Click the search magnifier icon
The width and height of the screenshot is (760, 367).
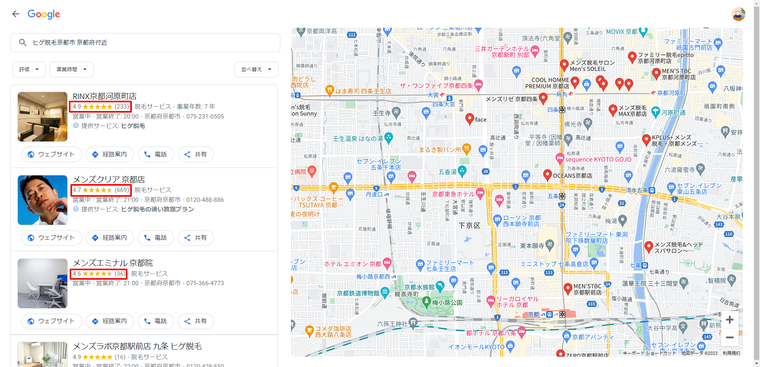point(23,42)
